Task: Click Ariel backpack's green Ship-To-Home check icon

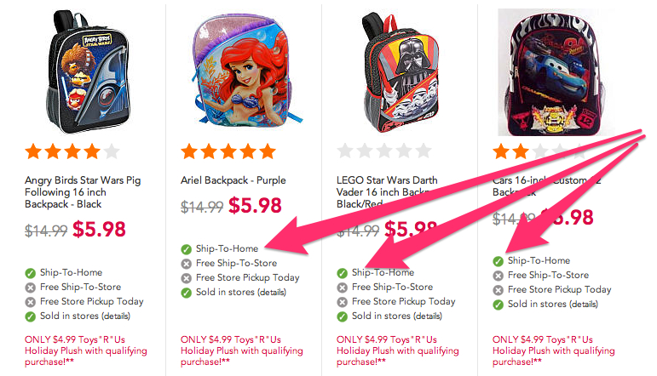Action: 187,249
